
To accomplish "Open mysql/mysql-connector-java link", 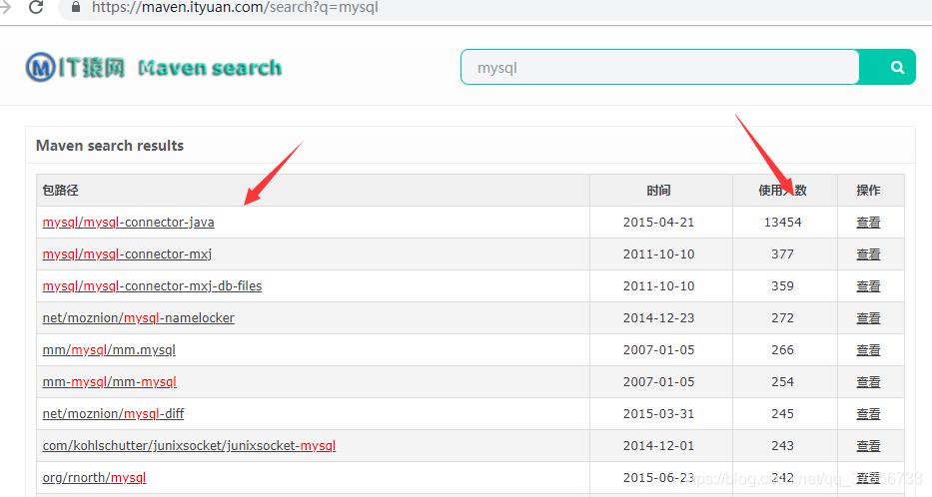I will coord(129,223).
